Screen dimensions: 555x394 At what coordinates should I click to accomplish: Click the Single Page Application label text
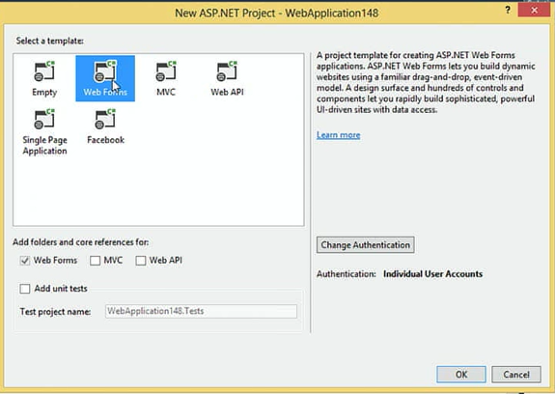pyautogui.click(x=44, y=145)
